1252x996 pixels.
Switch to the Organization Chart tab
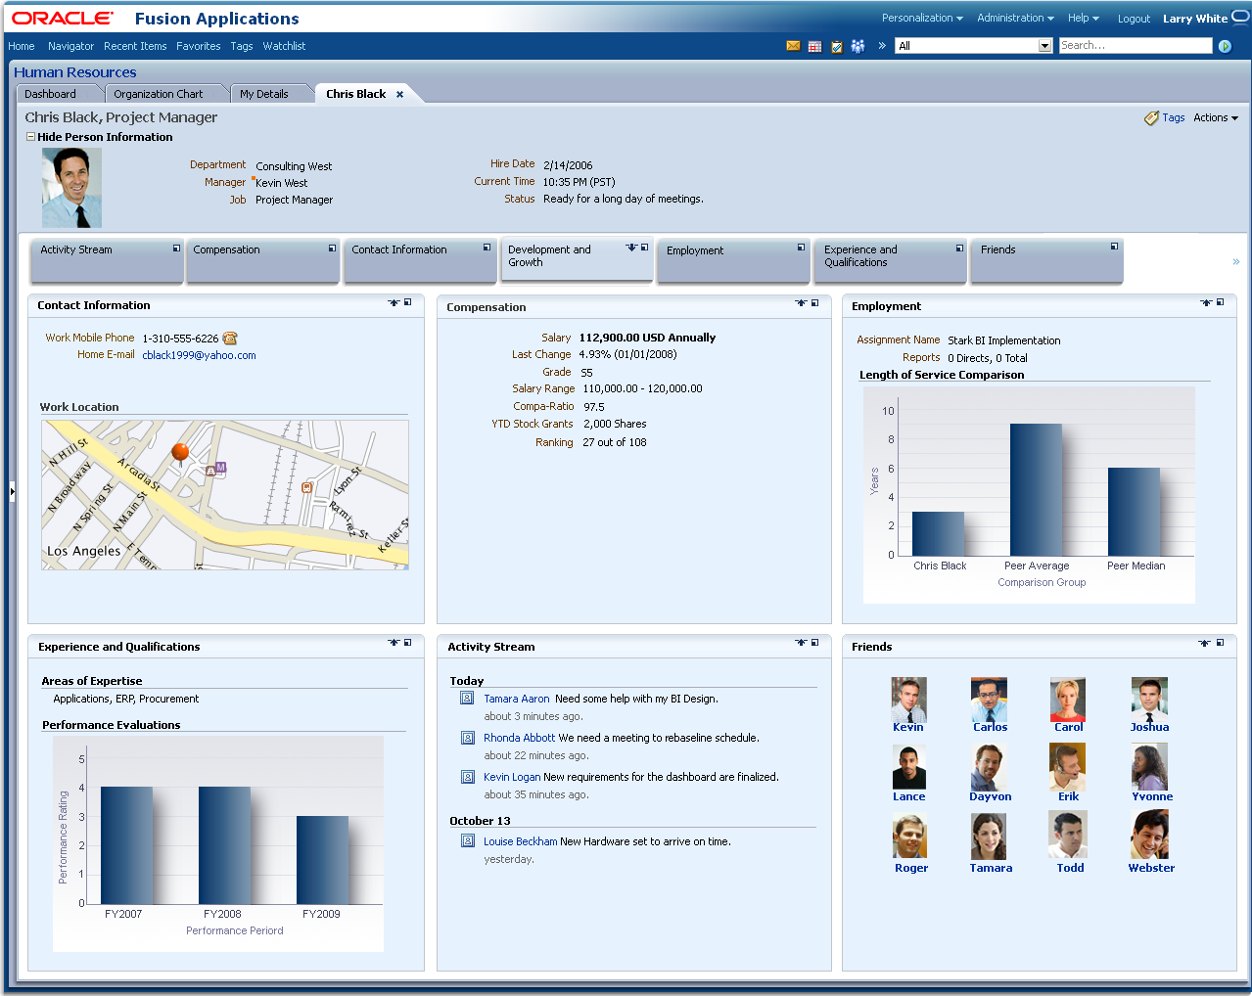(159, 94)
